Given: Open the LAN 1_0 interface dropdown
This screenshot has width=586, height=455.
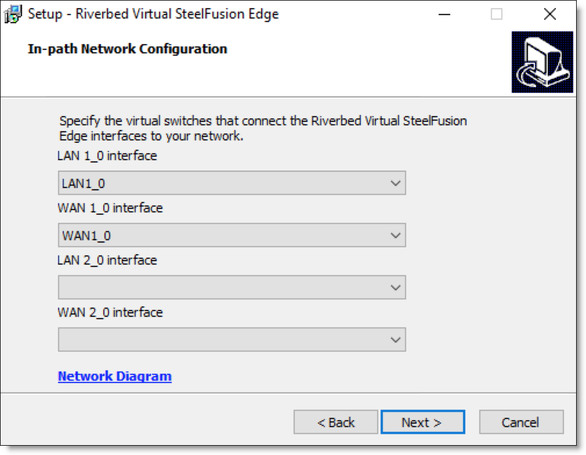Looking at the screenshot, I should pos(231,183).
